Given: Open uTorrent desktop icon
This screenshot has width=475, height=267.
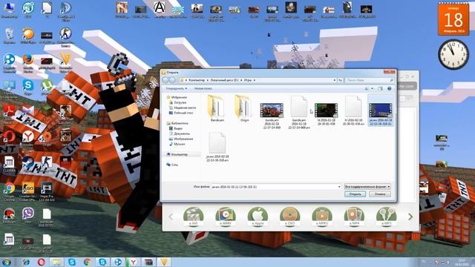Looking at the screenshot, I should coord(47,88).
